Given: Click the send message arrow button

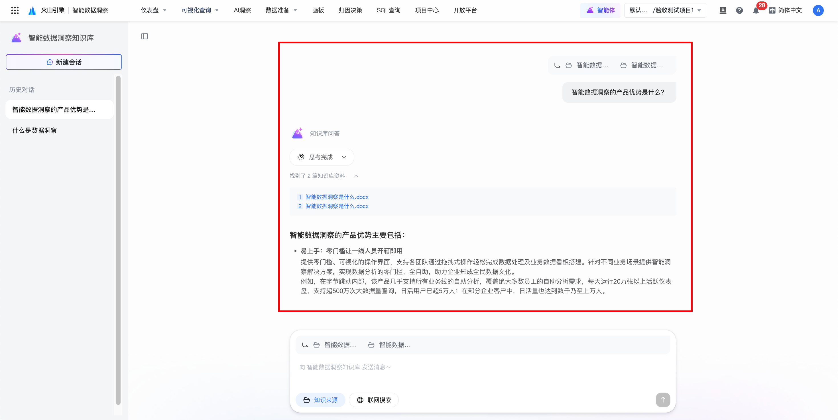Looking at the screenshot, I should coord(663,399).
